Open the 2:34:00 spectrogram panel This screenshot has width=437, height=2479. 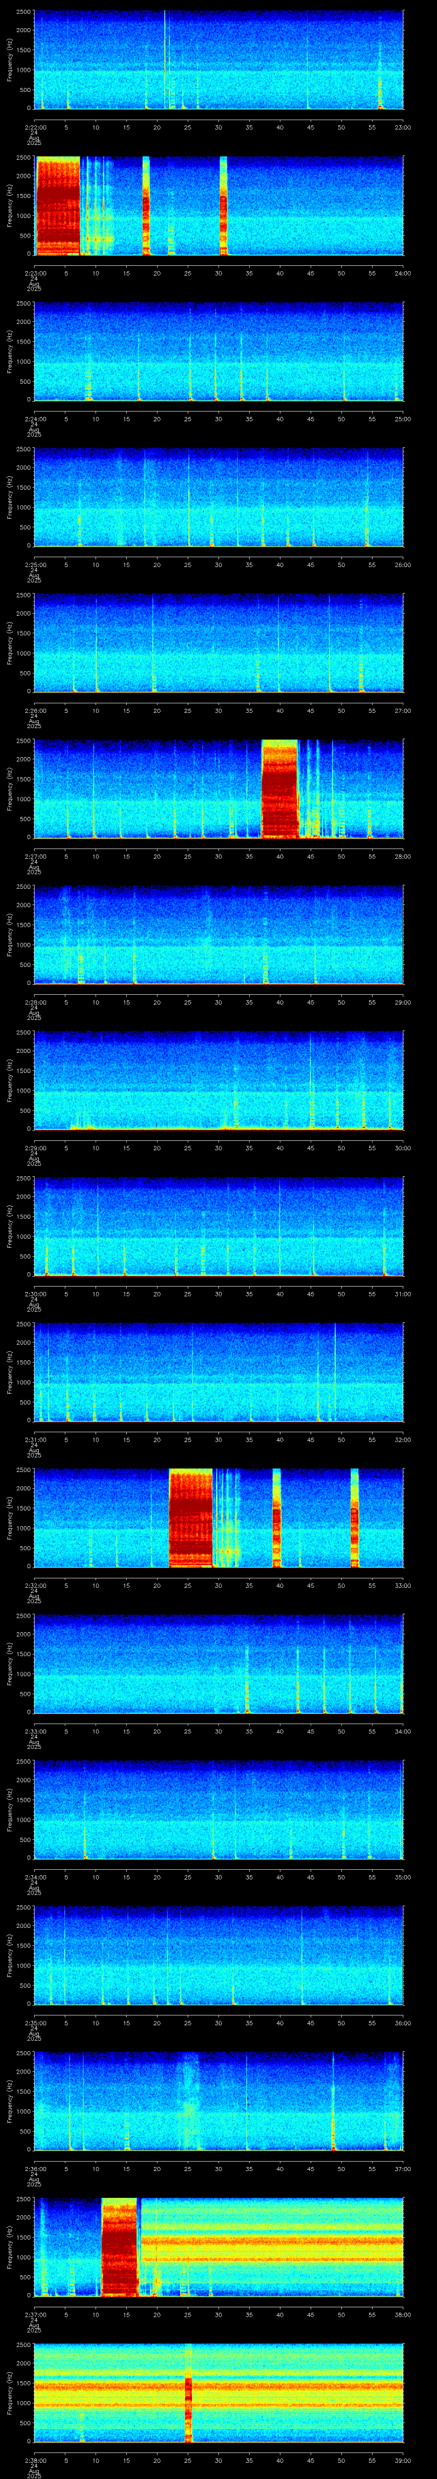pyautogui.click(x=218, y=1809)
